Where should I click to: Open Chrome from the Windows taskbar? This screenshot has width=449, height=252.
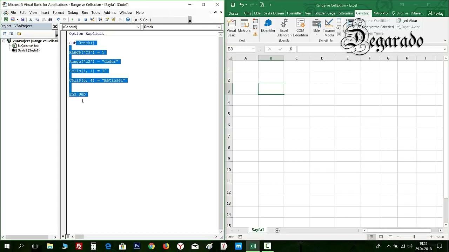pyautogui.click(x=151, y=246)
